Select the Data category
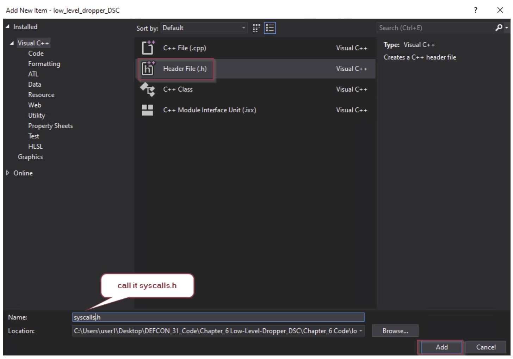This screenshot has width=513, height=359. pos(35,85)
